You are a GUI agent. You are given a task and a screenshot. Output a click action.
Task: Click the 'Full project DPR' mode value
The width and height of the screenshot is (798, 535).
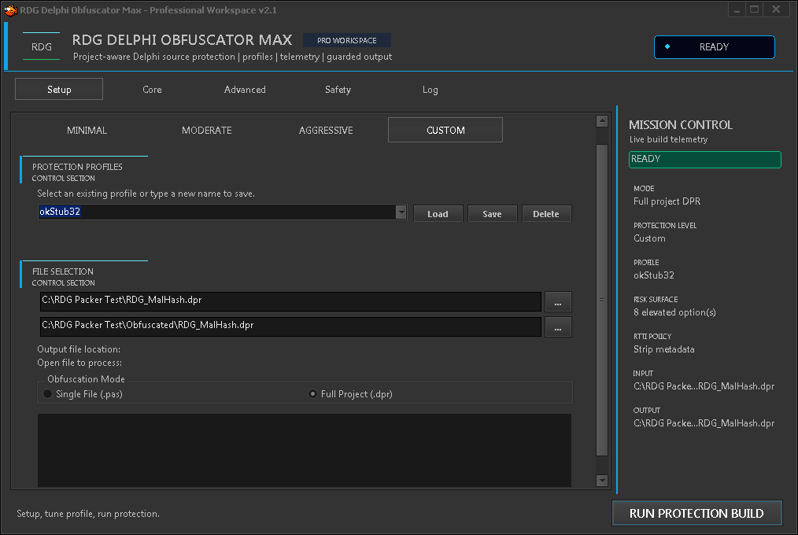pos(667,201)
